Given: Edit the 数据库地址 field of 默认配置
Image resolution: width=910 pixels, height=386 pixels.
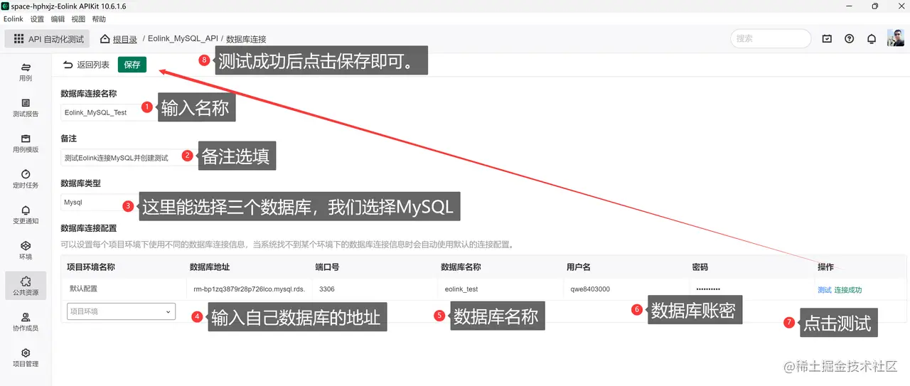Looking at the screenshot, I should coord(248,289).
